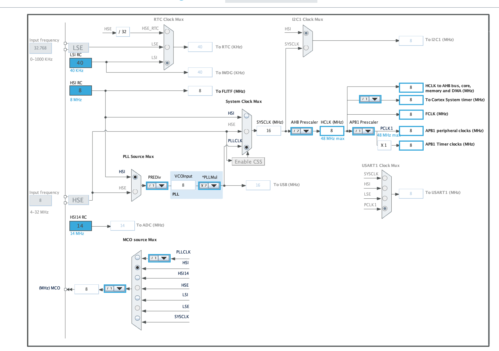
Task: Click the HSE source block
Action: [78, 200]
